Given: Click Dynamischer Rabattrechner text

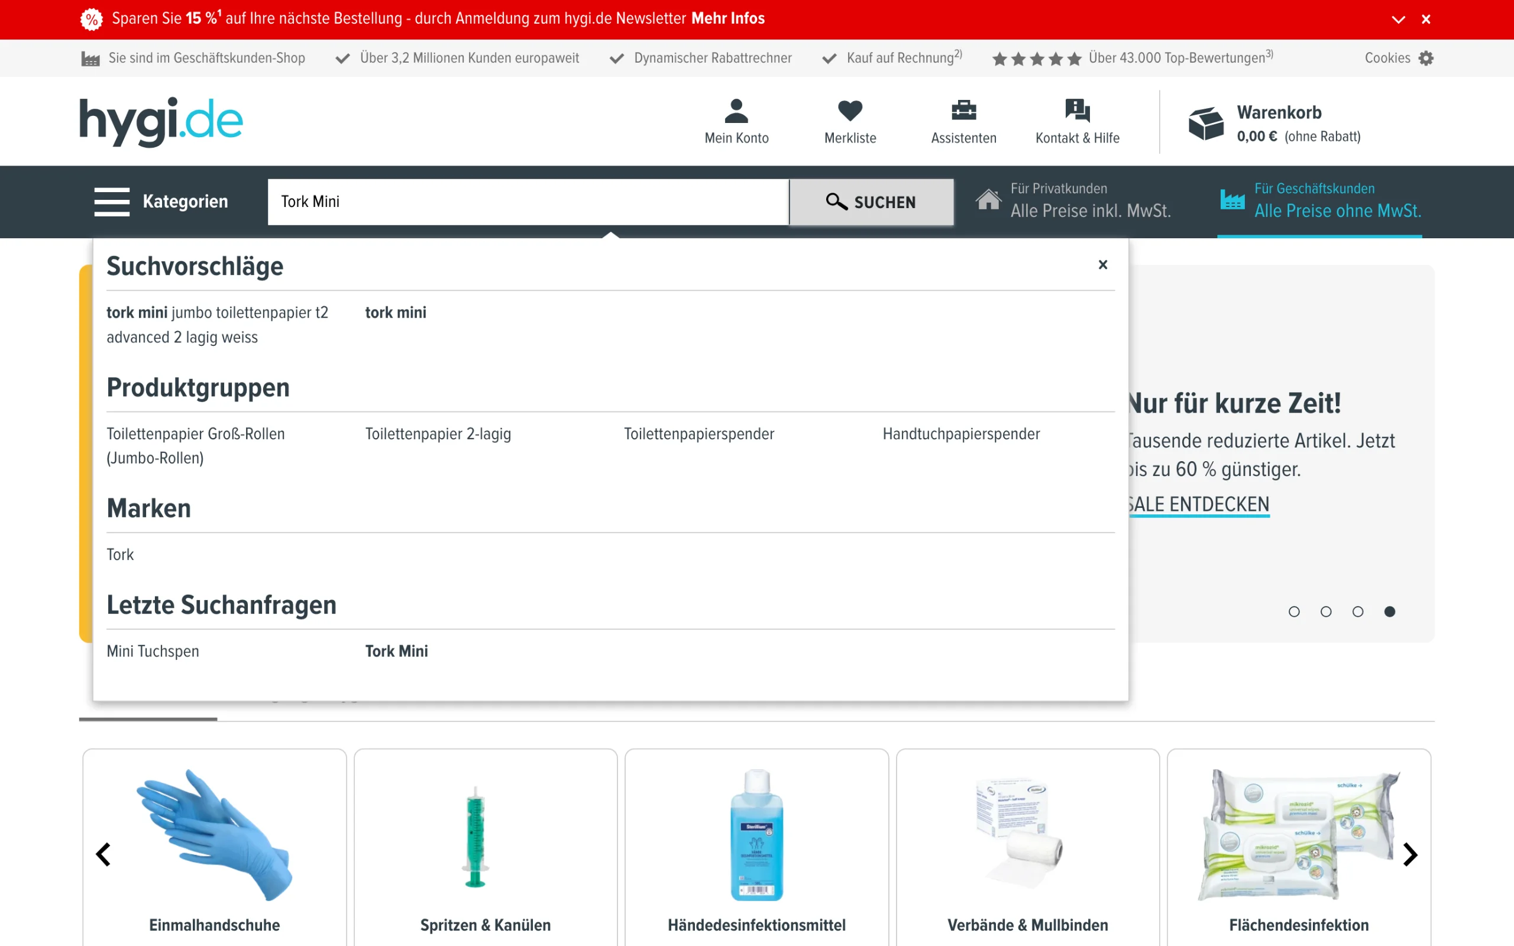Looking at the screenshot, I should [713, 58].
